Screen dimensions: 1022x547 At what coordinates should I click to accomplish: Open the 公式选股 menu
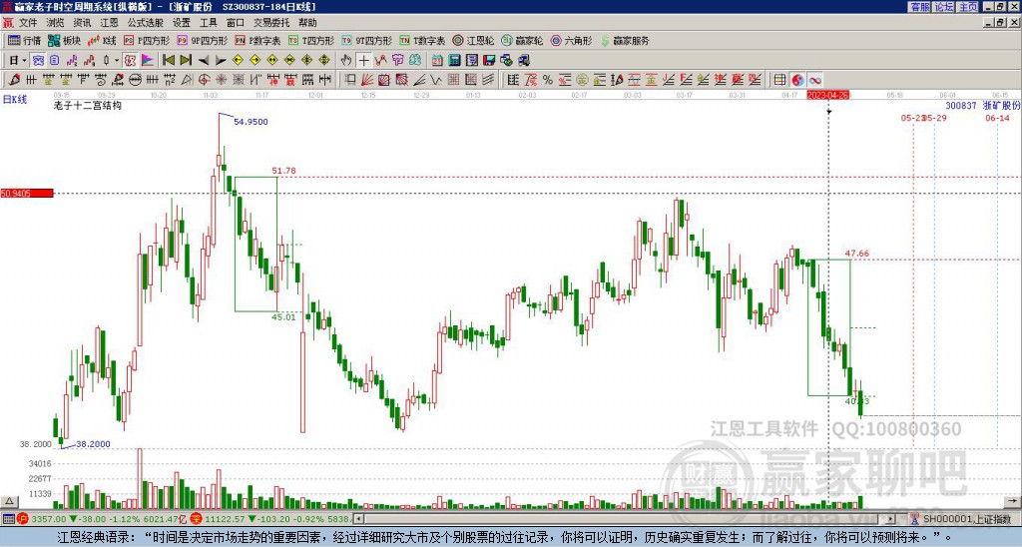[x=146, y=23]
